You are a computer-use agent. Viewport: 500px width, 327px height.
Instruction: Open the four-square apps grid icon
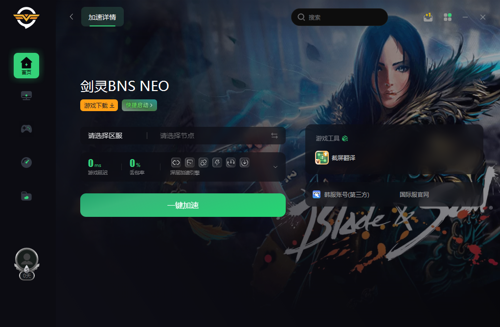pos(448,17)
